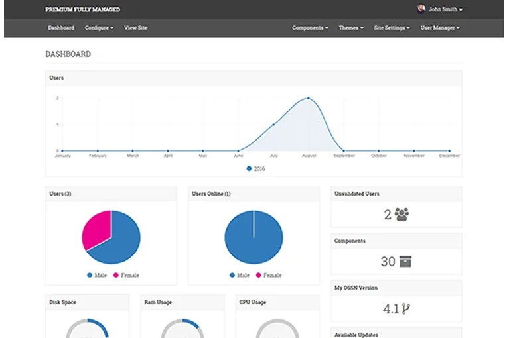Click the CPU Usage circular gauge
This screenshot has width=511, height=338.
coord(277,329)
